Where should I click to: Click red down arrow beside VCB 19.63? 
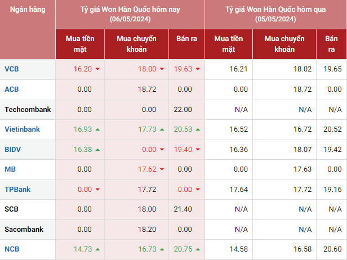coord(198,69)
